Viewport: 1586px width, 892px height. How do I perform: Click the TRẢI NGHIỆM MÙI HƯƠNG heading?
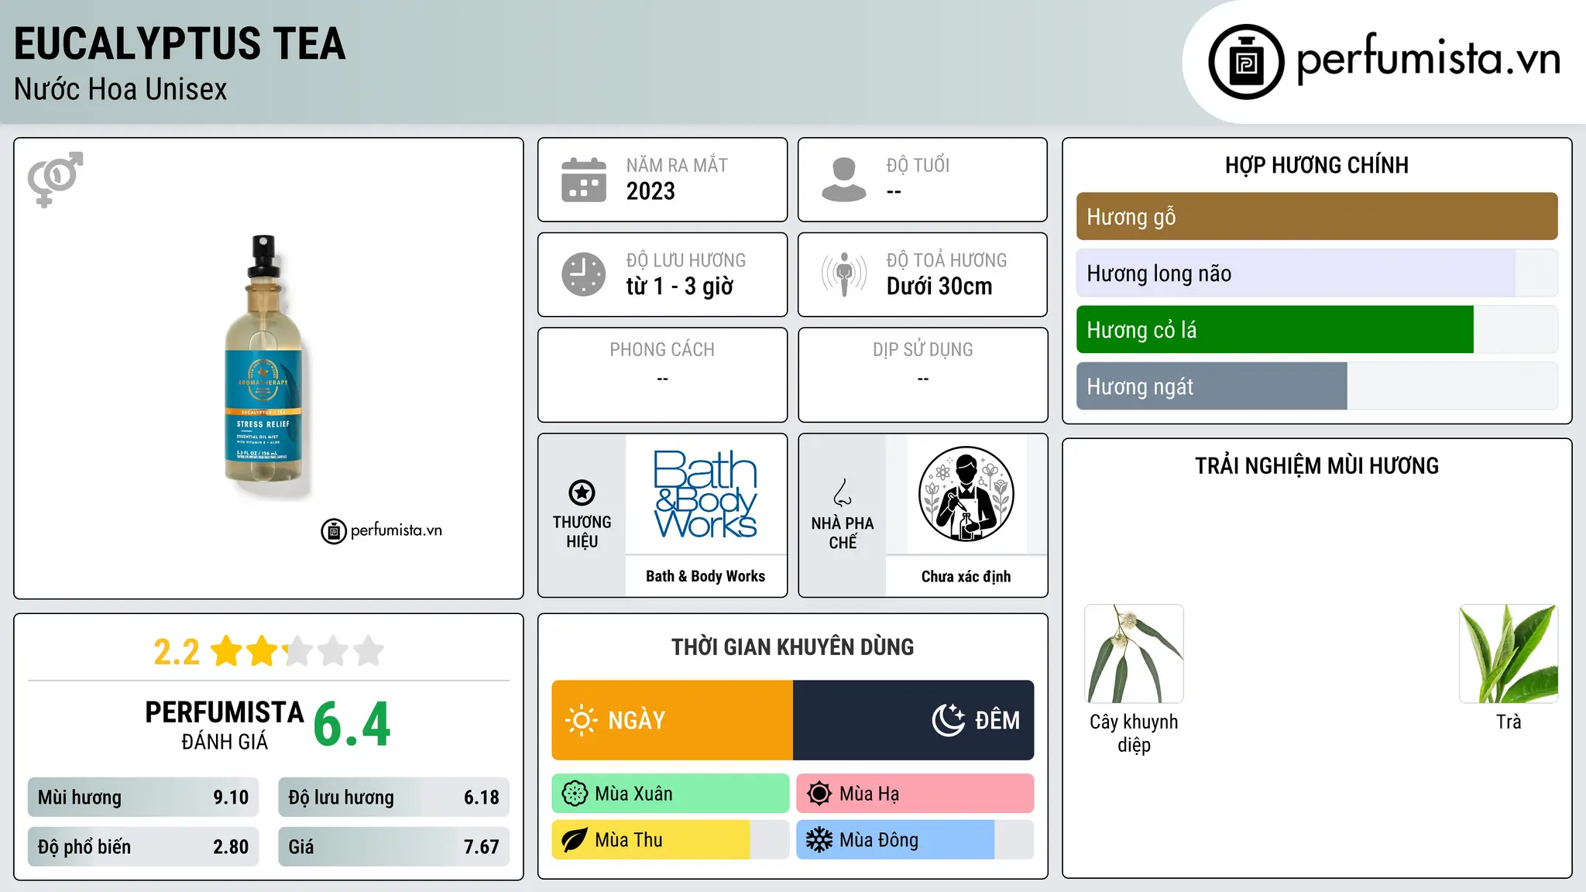1317,465
